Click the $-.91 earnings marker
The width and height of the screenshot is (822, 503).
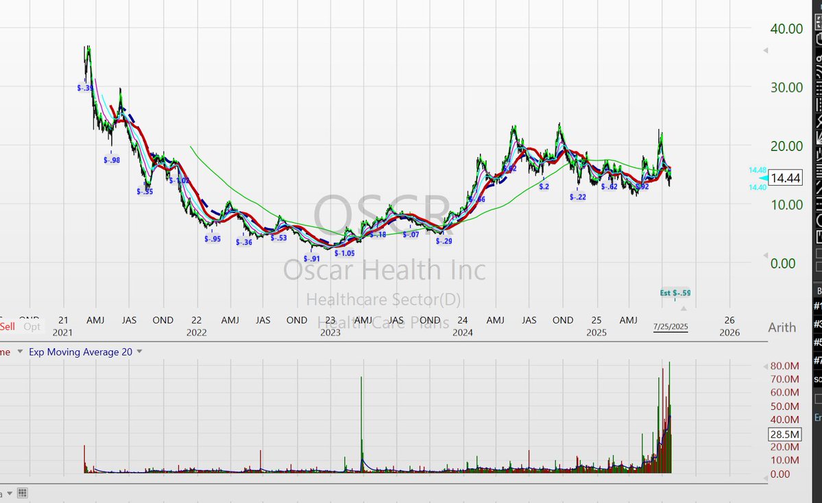311,259
